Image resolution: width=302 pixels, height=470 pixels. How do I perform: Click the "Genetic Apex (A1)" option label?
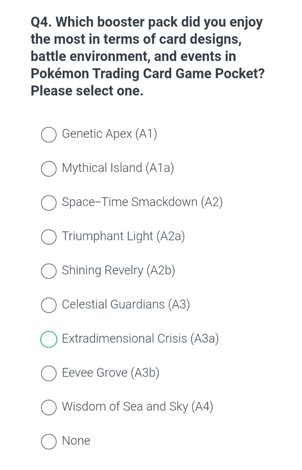(x=109, y=134)
